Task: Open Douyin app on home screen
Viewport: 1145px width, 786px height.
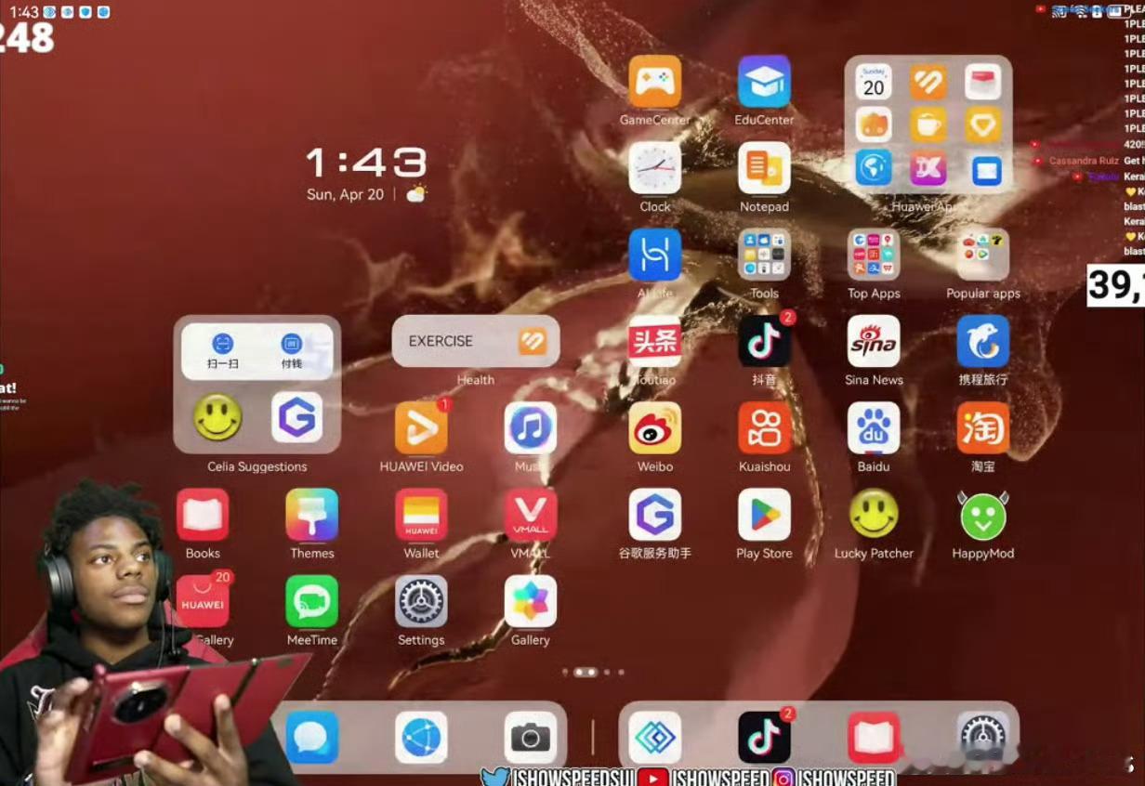Action: [764, 341]
